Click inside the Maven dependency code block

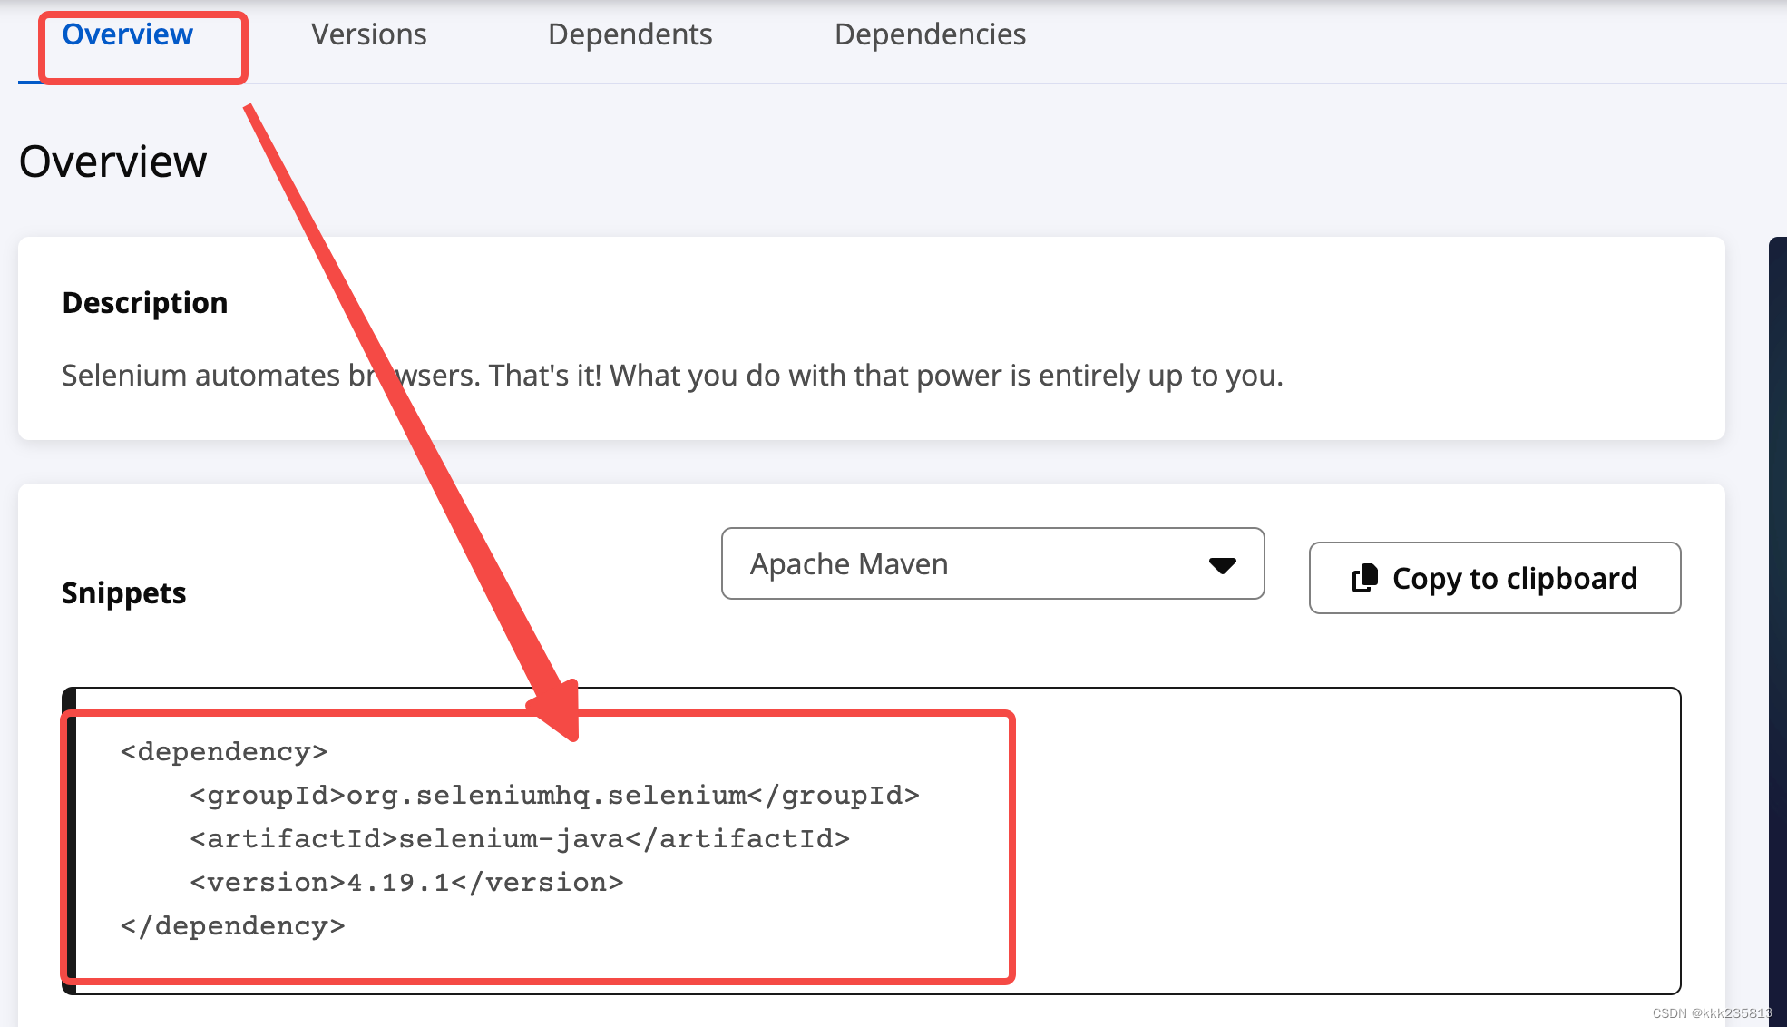pos(871,835)
